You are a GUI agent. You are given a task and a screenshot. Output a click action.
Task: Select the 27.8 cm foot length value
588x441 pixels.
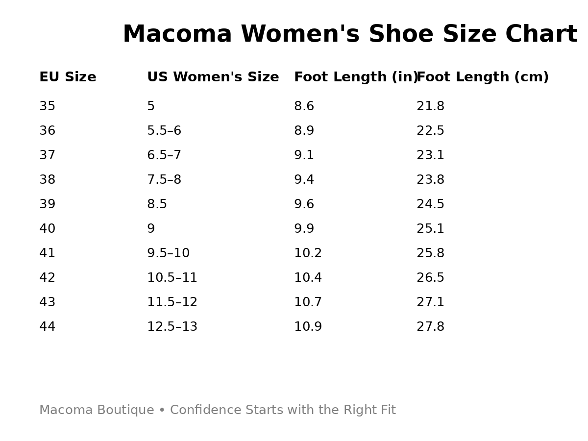pyautogui.click(x=430, y=327)
